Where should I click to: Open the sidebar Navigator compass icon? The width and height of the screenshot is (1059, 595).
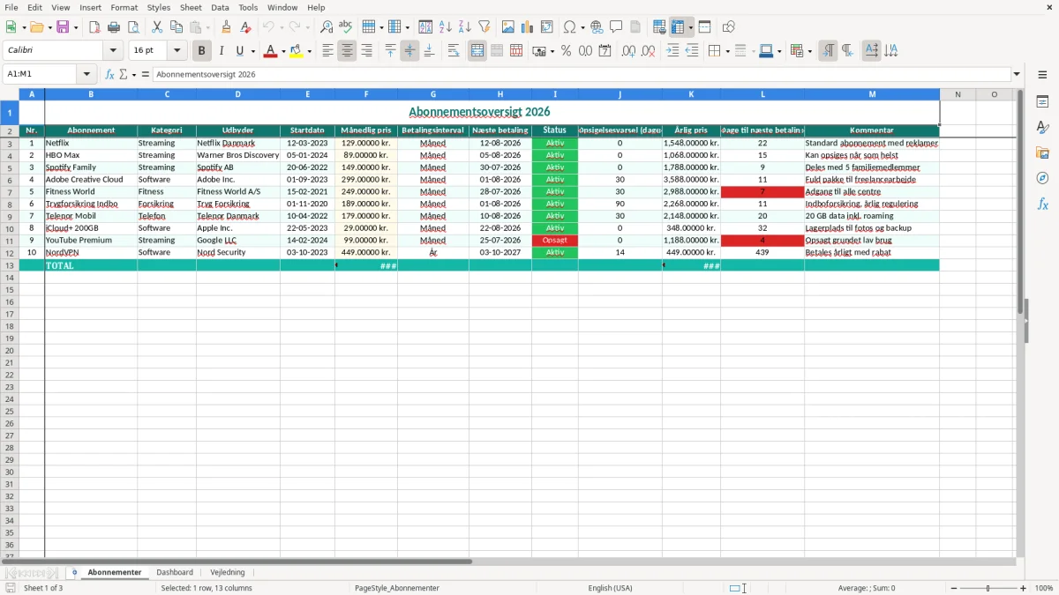point(1042,178)
